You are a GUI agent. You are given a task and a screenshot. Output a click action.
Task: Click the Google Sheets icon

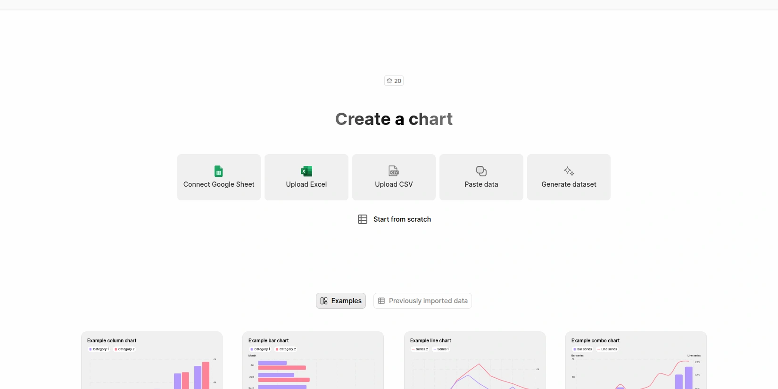click(x=218, y=171)
